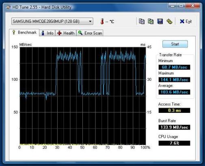Copy benchmark text to the clipboard icon

(142, 21)
